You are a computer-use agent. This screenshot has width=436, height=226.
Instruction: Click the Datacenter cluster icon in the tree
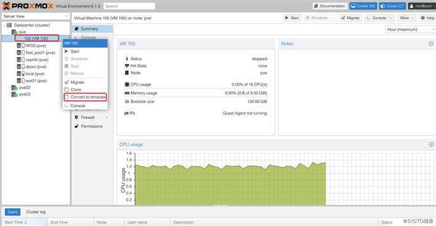[x=9, y=25]
